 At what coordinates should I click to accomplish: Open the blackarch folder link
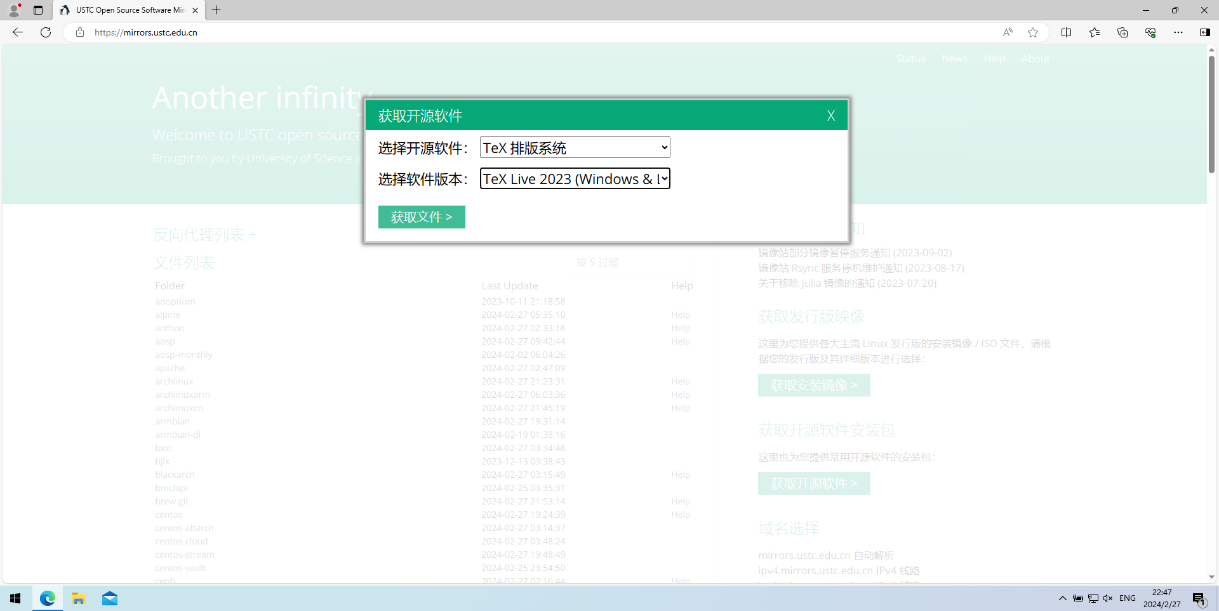[x=175, y=475]
